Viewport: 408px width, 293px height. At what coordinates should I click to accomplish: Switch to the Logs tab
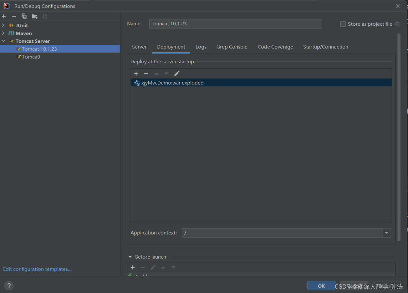pyautogui.click(x=201, y=47)
